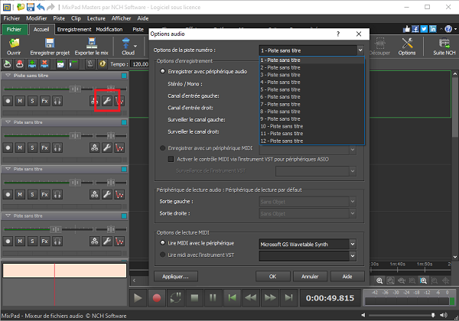Click the Appliquer... button

pyautogui.click(x=176, y=276)
